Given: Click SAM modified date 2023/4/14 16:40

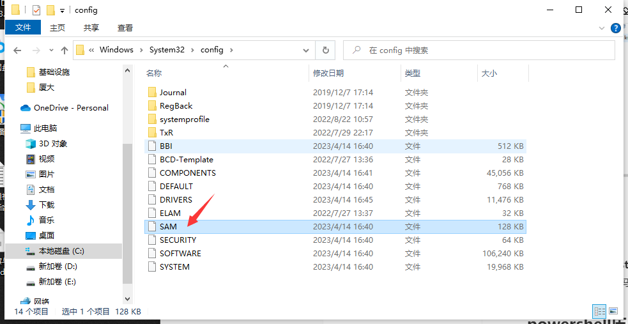Looking at the screenshot, I should click(x=343, y=227).
